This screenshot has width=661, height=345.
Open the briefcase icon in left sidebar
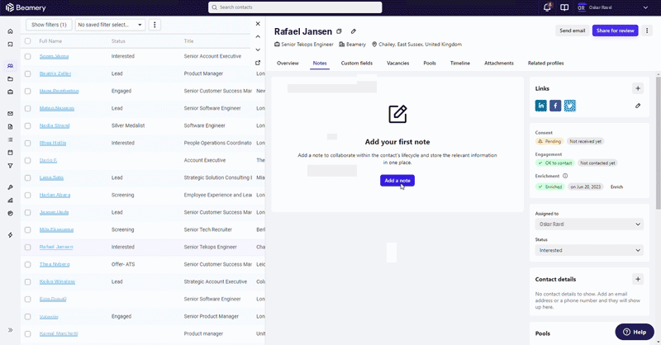10,92
